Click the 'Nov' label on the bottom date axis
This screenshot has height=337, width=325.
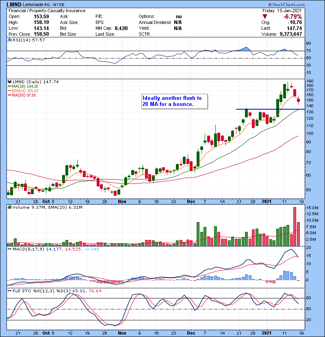click(122, 333)
